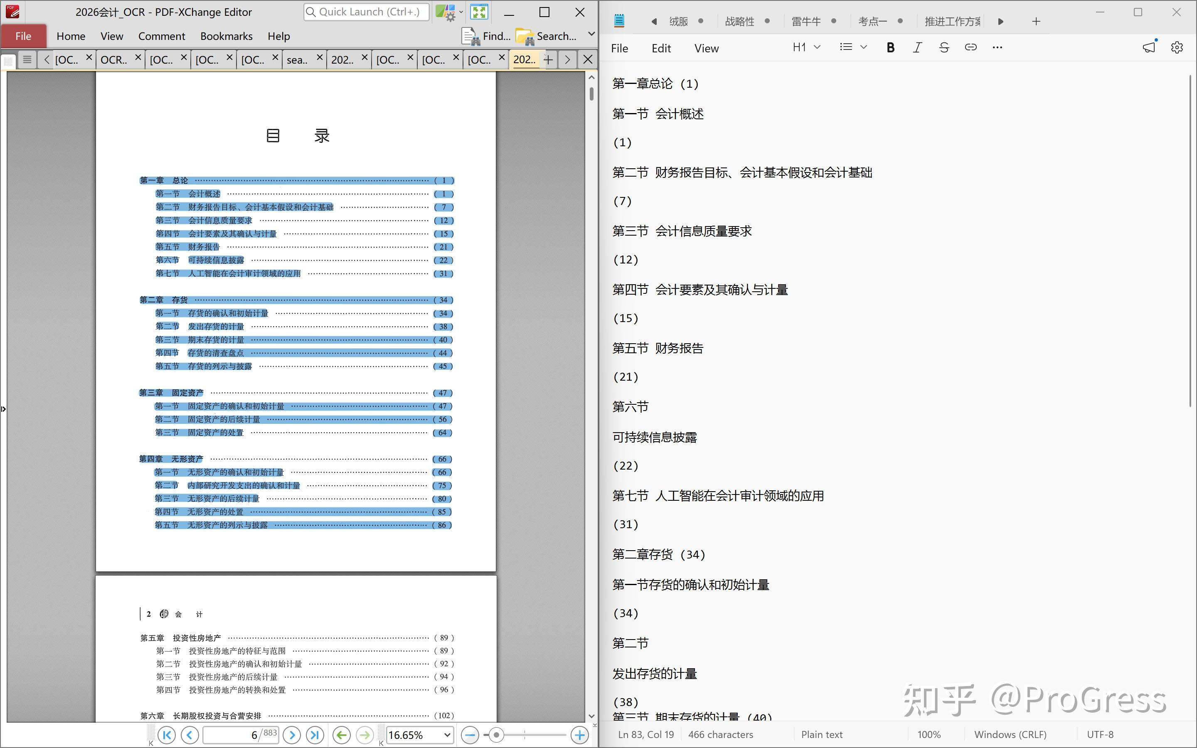
Task: Insert a link in Notepad
Action: coord(970,47)
